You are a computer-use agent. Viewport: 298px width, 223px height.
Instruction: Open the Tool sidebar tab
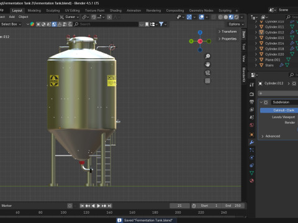pyautogui.click(x=244, y=46)
